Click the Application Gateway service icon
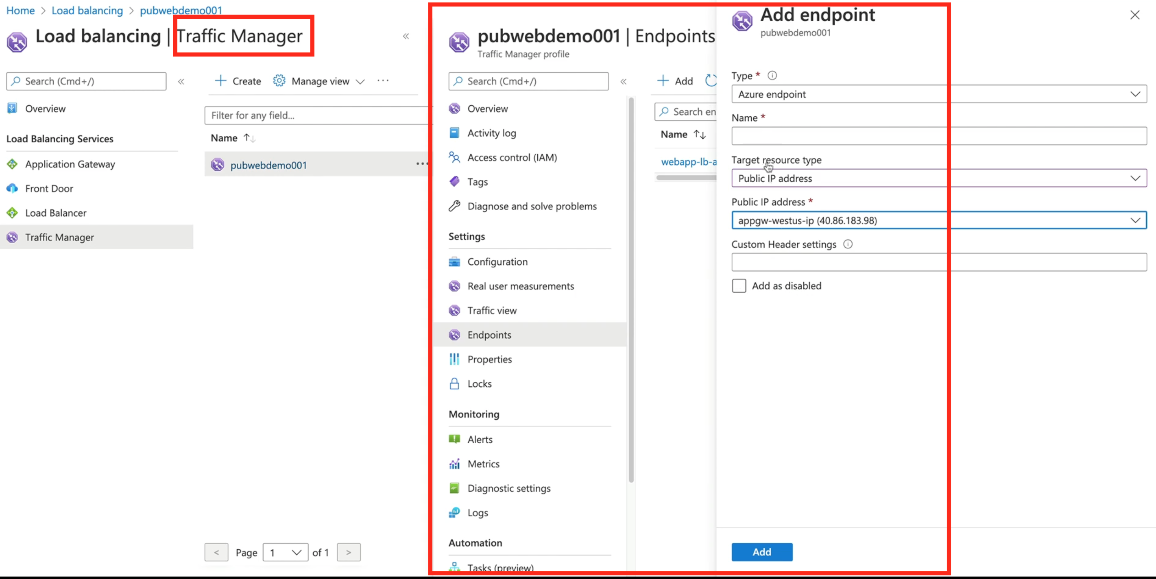1156x579 pixels. (12, 164)
